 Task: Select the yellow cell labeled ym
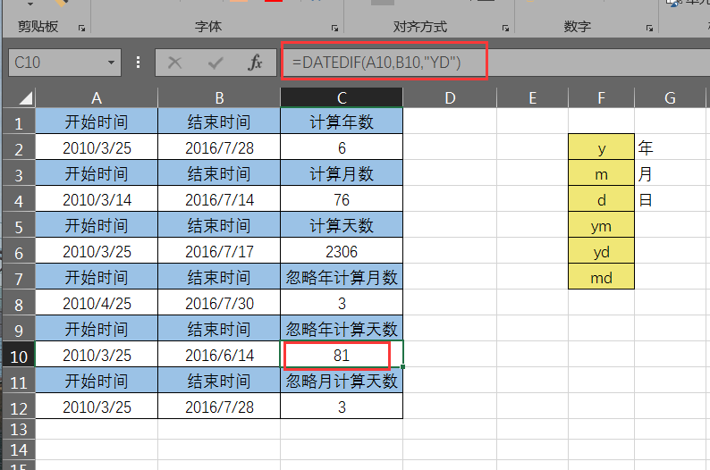[x=601, y=225]
